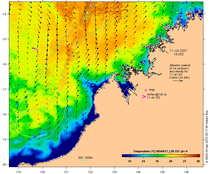210x174 pixels.
Task: Click the colorbar tick label '27'
Action: click(x=184, y=161)
